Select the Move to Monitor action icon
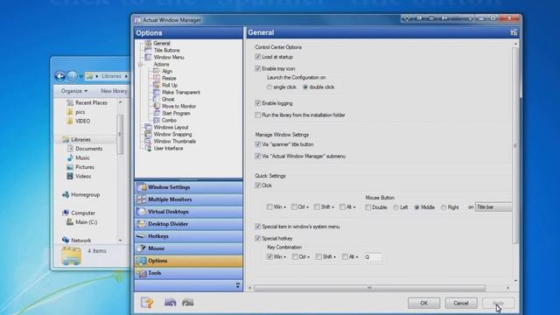The height and width of the screenshot is (315, 560). click(157, 106)
